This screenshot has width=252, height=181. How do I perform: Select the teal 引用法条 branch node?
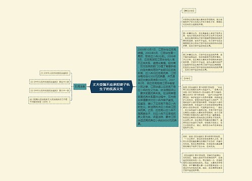click(80, 86)
